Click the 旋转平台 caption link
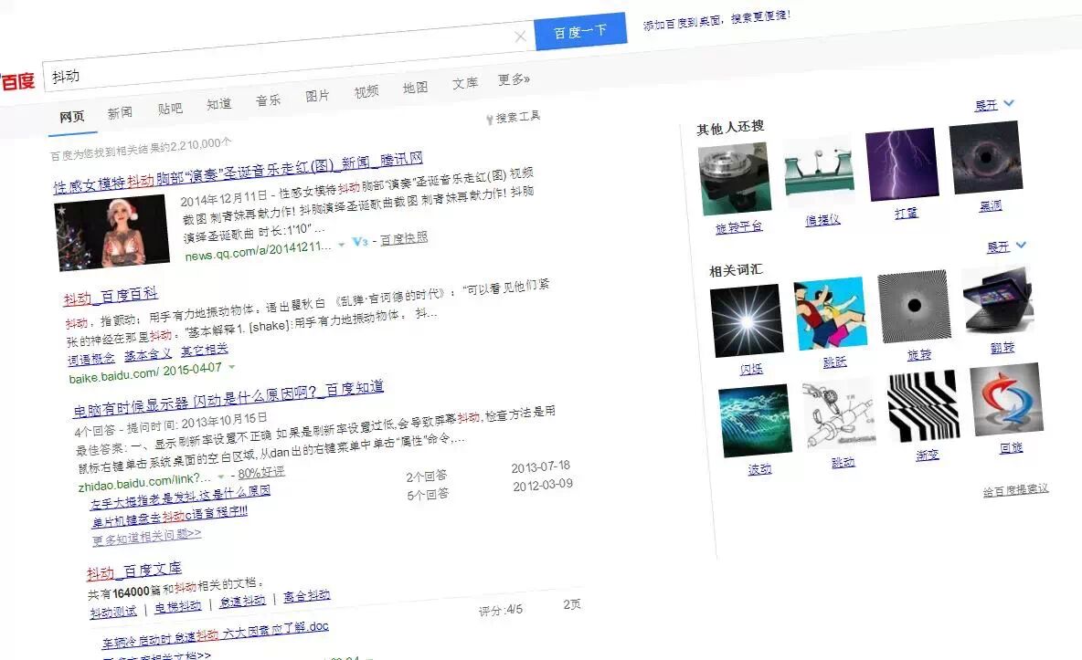Screen dimensions: 1082x660 [x=739, y=227]
